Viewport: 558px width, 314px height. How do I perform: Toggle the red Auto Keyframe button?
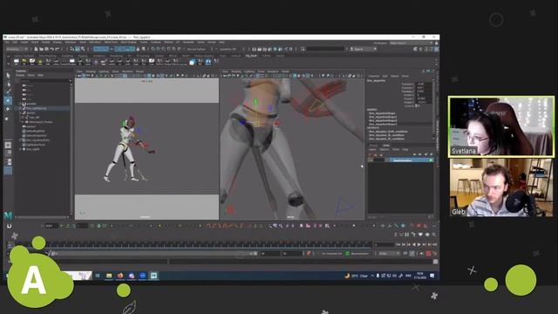[428, 254]
